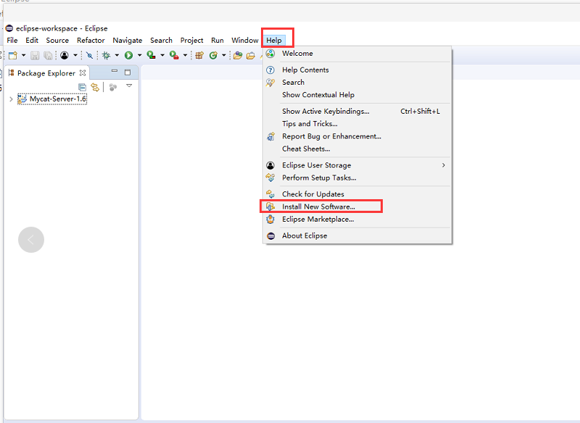The height and width of the screenshot is (423, 580).
Task: Open the Refactor menu
Action: [91, 41]
